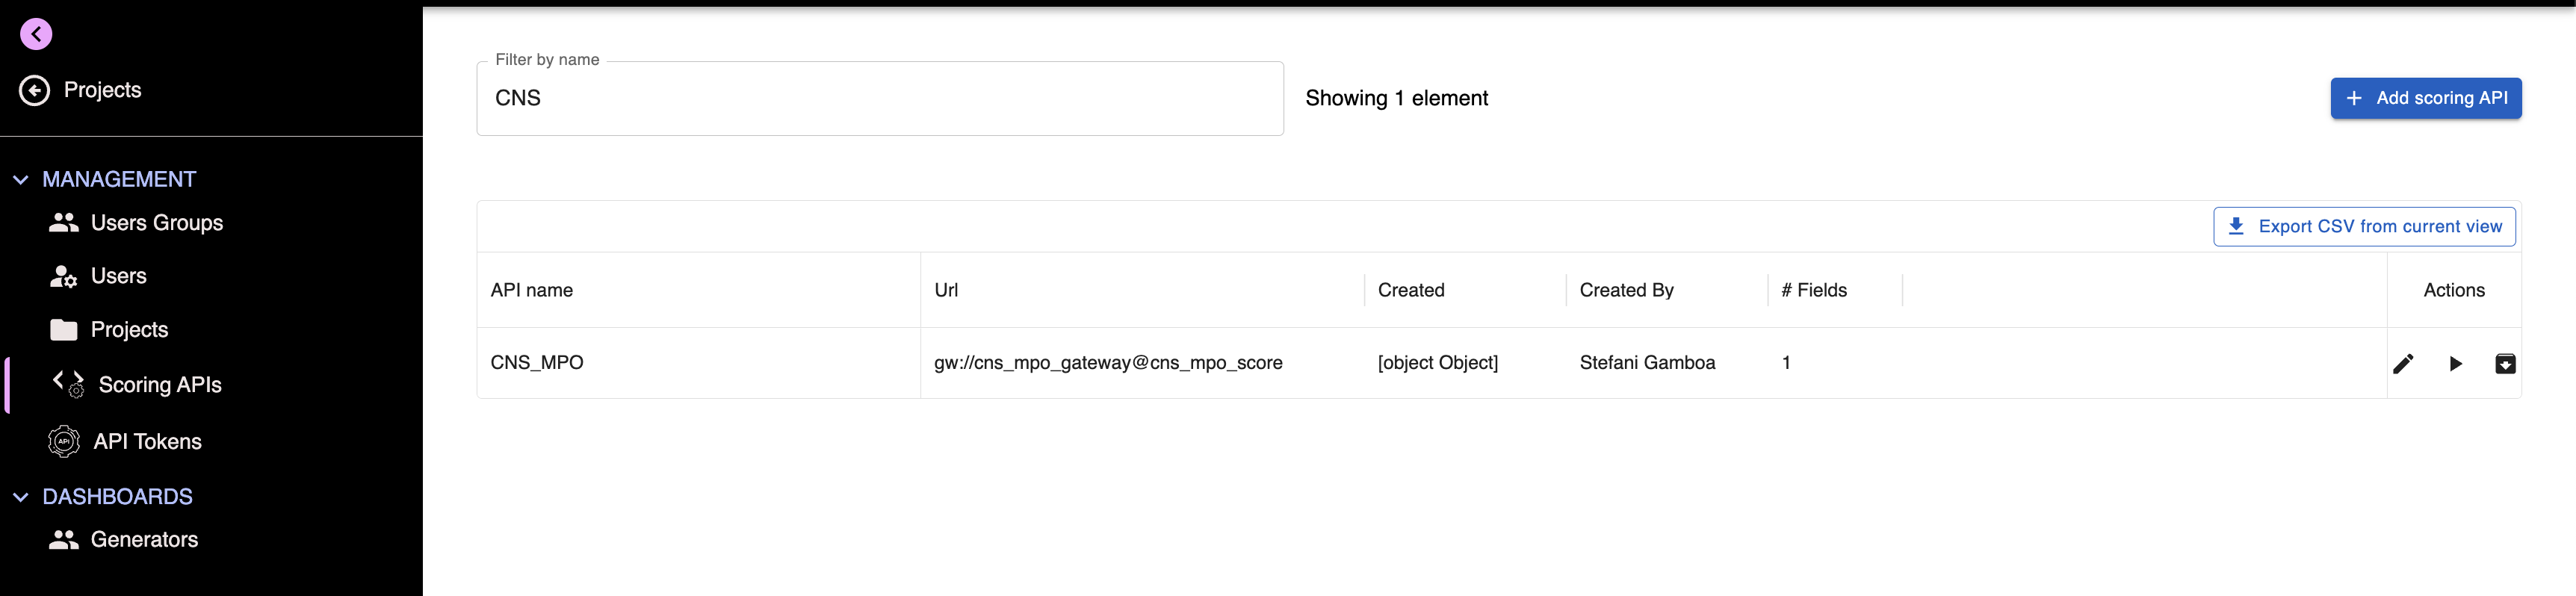Focus the Filter by name field
This screenshot has height=596, width=2576.
(x=879, y=98)
